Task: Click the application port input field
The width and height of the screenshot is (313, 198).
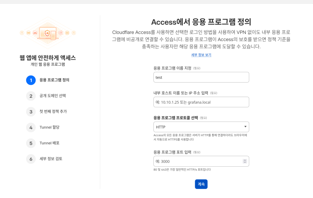Action: 198,161
